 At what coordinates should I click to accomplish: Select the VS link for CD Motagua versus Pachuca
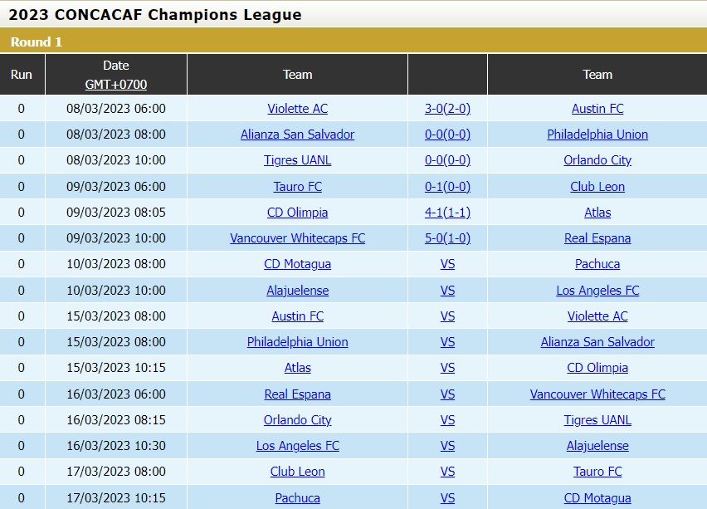tap(446, 264)
